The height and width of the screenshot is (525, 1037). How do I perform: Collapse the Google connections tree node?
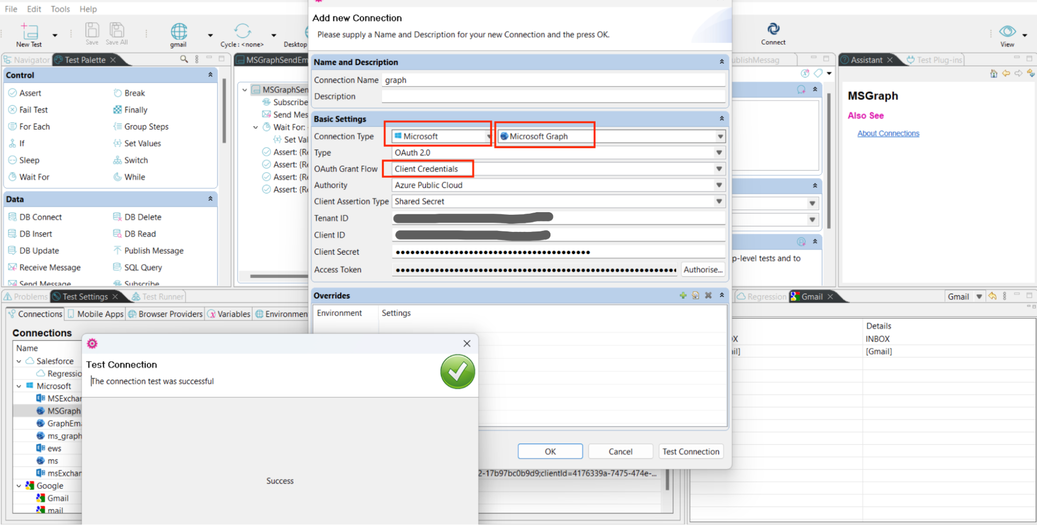(19, 486)
